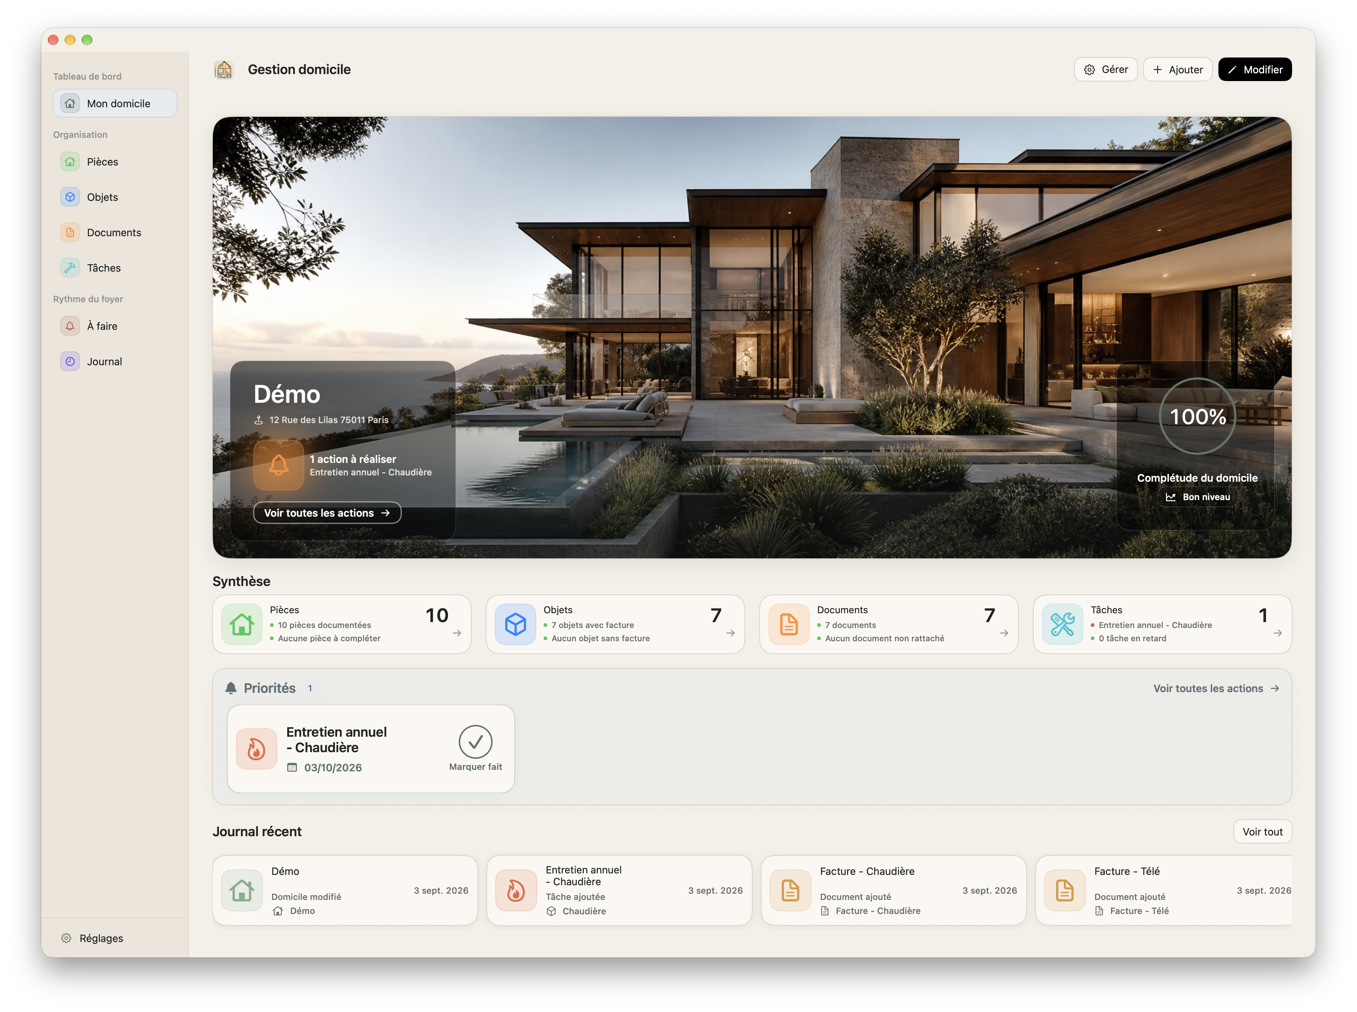Click the blue cube icon in Objets card
This screenshot has width=1357, height=1012.
[x=515, y=624]
